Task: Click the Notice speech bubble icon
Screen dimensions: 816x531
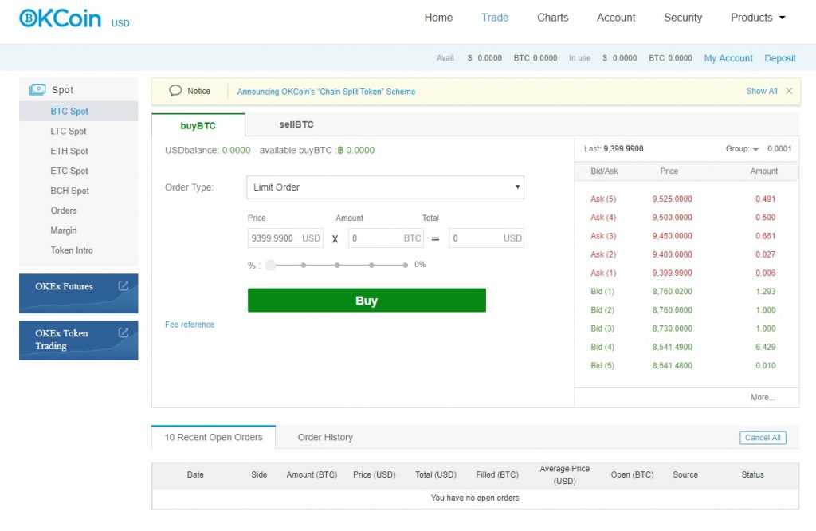Action: [175, 91]
